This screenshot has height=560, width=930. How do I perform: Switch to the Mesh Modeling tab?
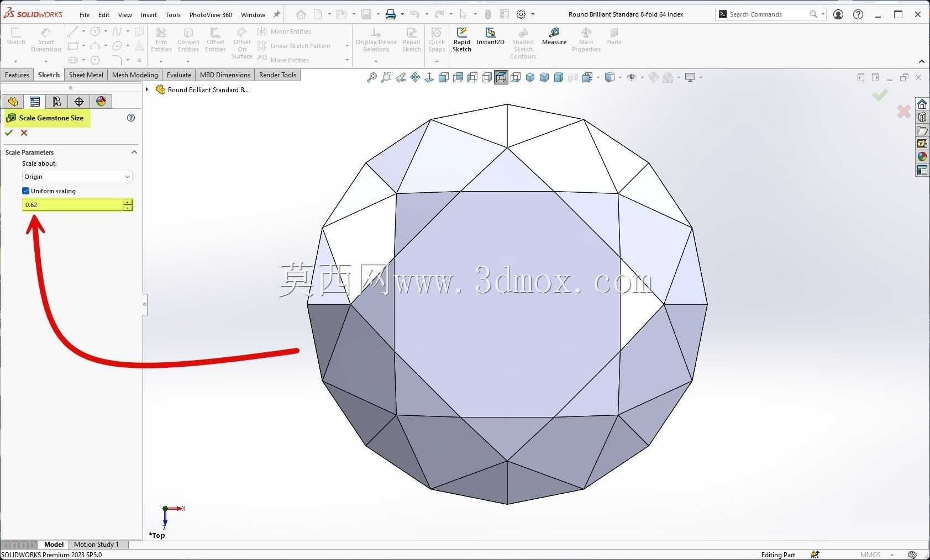click(x=135, y=75)
